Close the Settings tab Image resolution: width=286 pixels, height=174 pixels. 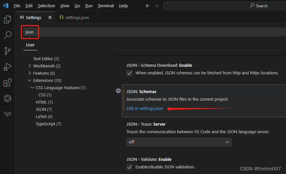50,17
